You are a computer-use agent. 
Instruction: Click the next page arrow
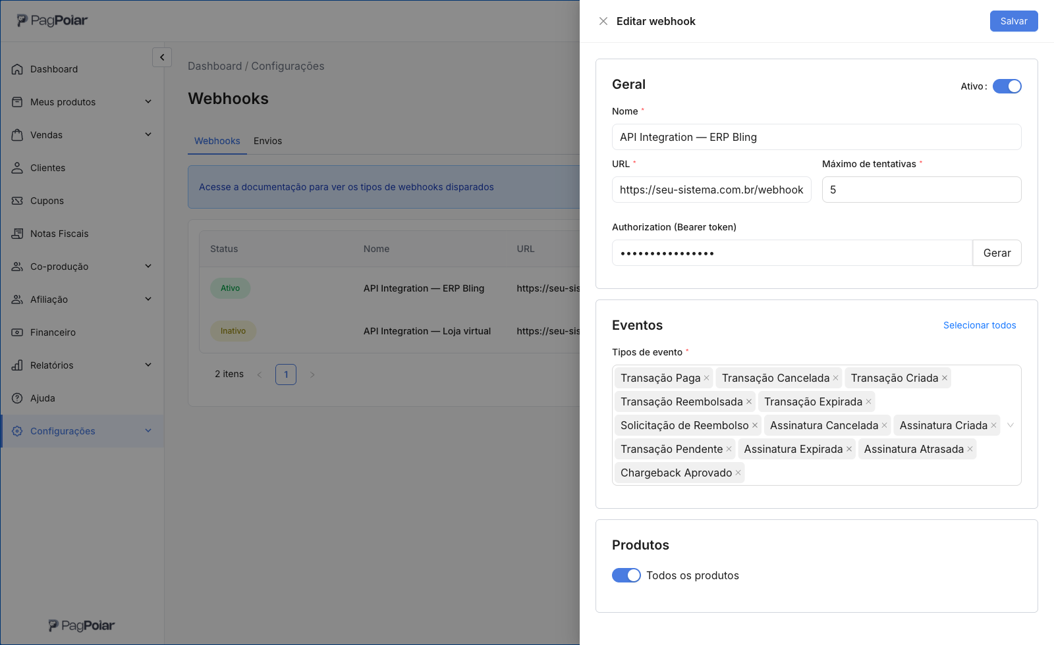pos(312,374)
